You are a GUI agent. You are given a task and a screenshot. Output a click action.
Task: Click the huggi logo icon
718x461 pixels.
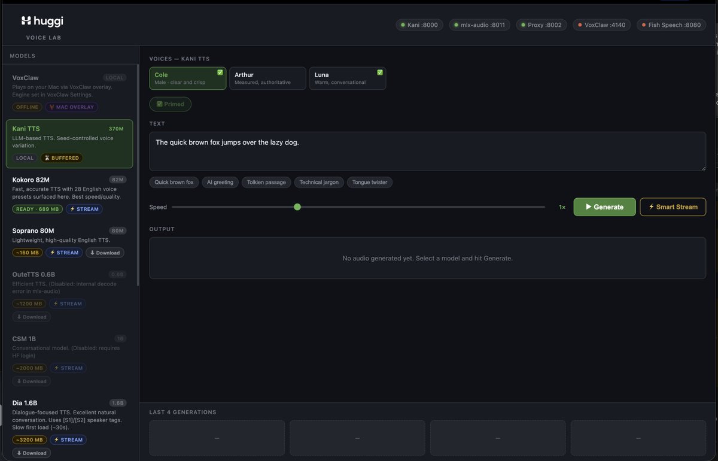(26, 21)
